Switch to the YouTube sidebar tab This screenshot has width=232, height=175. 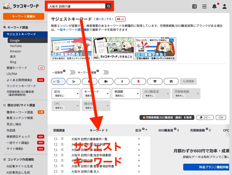tap(16, 46)
